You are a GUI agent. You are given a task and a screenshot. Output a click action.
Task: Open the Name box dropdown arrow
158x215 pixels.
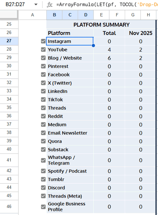click(x=36, y=5)
